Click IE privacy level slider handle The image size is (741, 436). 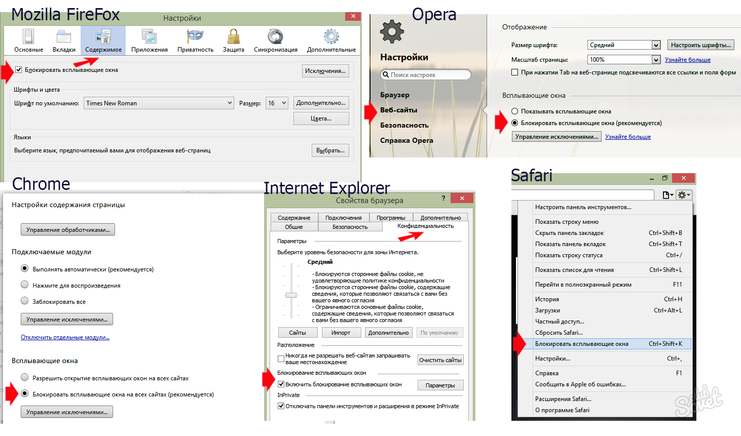click(x=291, y=295)
